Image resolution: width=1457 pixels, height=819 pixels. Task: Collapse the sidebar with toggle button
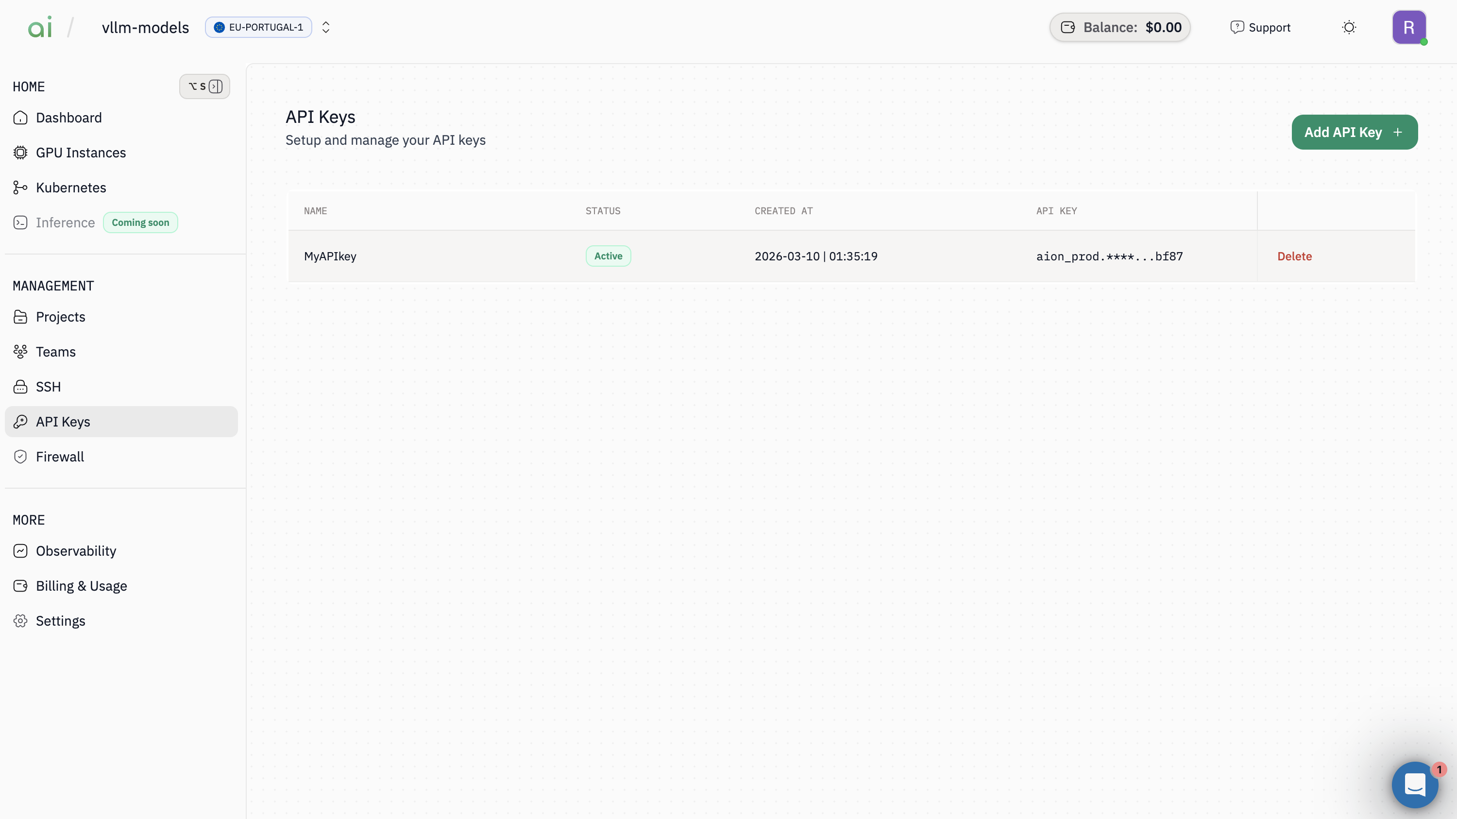(205, 86)
